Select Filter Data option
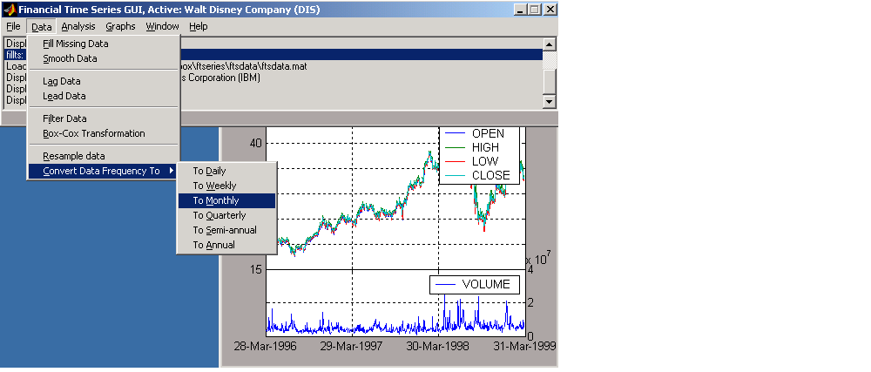This screenshot has height=372, width=871. click(x=64, y=118)
